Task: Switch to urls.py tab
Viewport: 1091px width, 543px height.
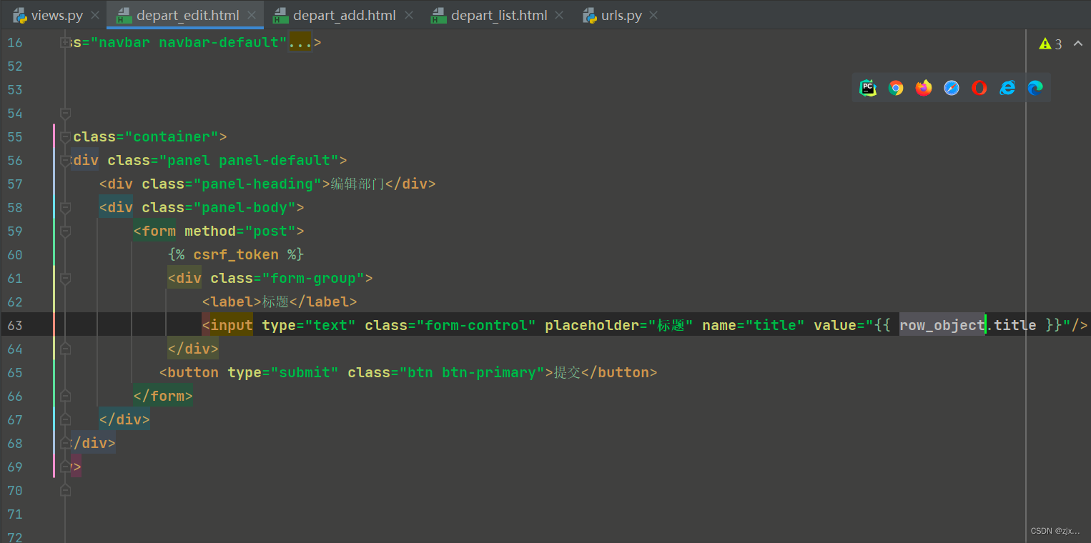Action: (x=613, y=15)
